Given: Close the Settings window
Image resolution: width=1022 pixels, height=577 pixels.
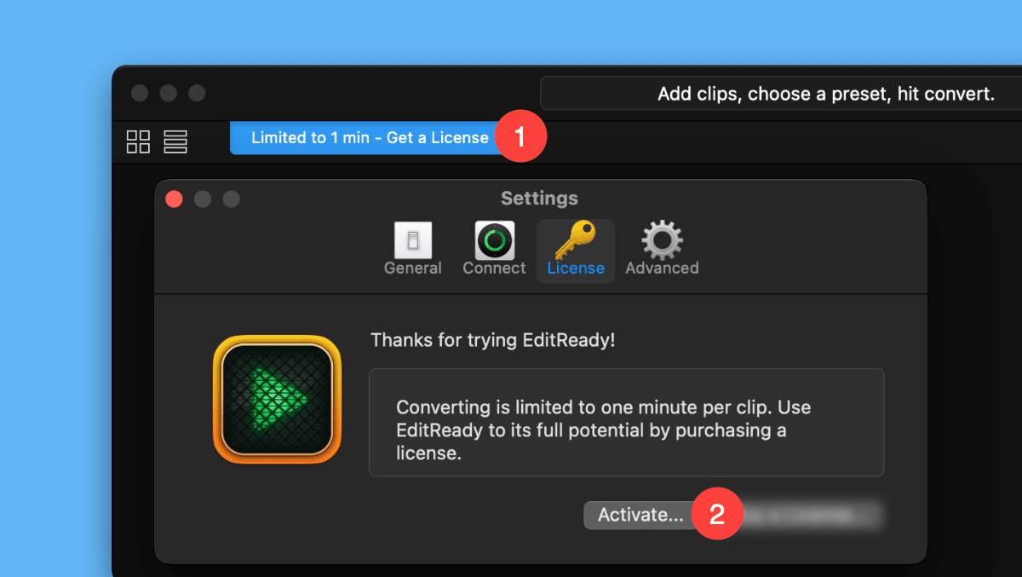Looking at the screenshot, I should click(174, 199).
